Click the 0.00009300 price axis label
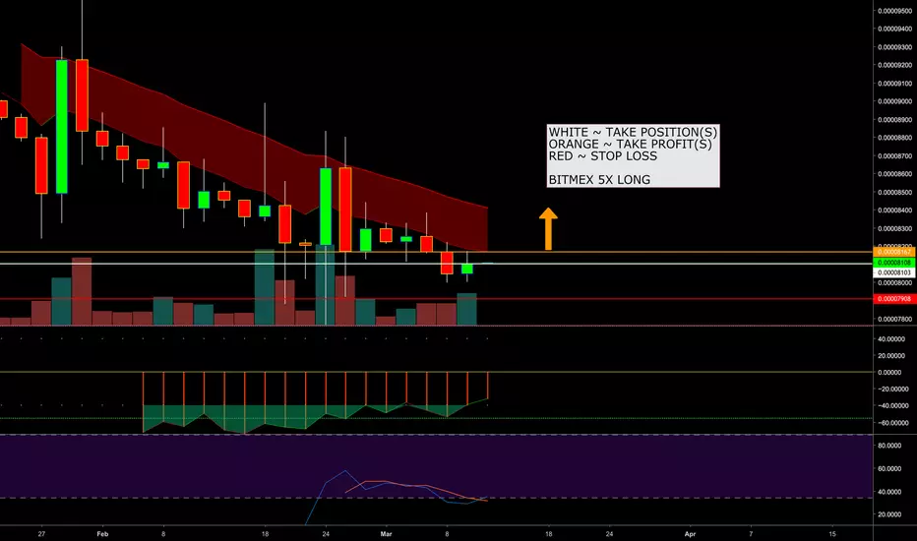This screenshot has height=541, width=917. click(894, 47)
